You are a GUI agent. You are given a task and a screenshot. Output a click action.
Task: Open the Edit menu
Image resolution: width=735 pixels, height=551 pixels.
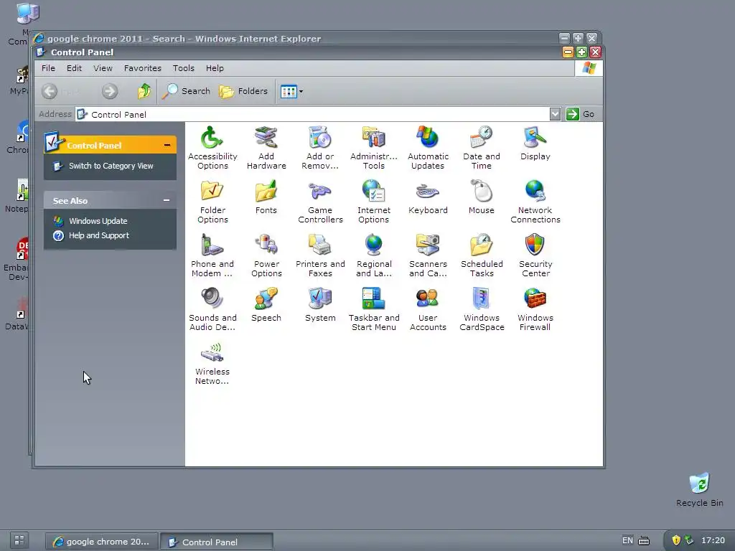(74, 68)
